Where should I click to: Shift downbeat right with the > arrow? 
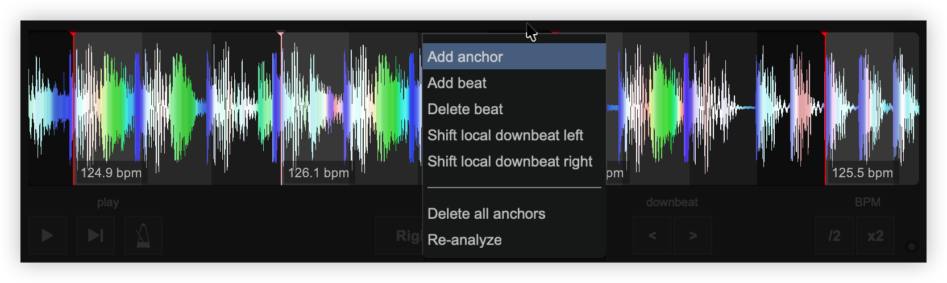(693, 235)
